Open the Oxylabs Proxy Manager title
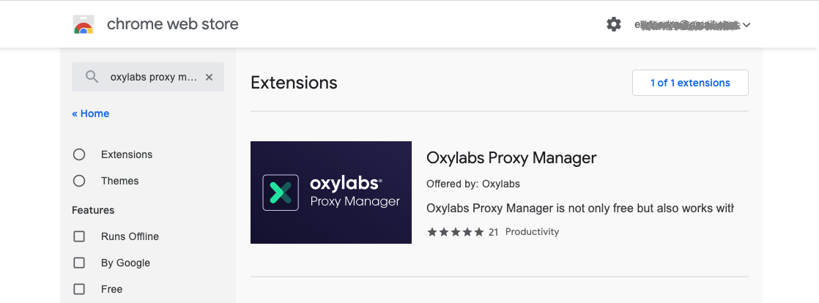 511,157
